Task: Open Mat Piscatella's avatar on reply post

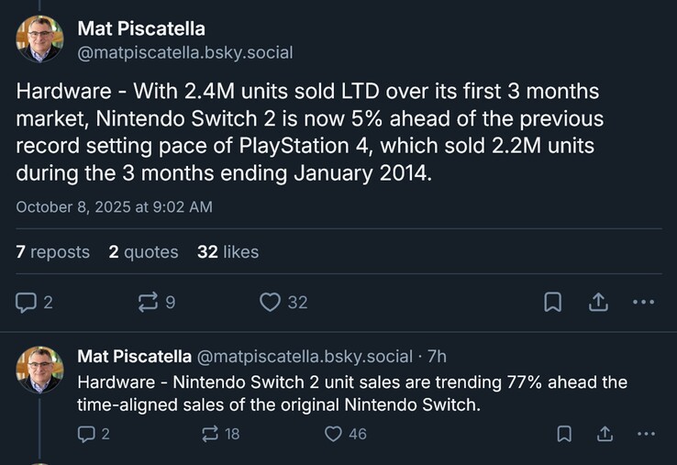Action: 40,371
